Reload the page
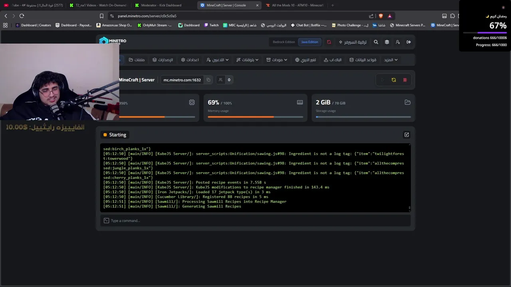The image size is (511, 287). [x=22, y=16]
